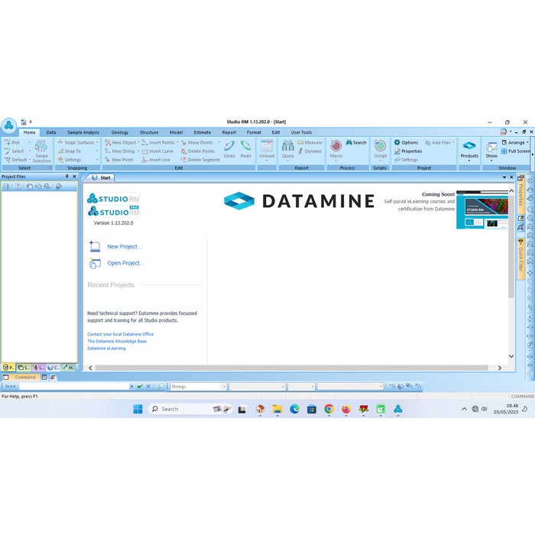Open project Properties
The height and width of the screenshot is (535, 535).
(x=408, y=151)
